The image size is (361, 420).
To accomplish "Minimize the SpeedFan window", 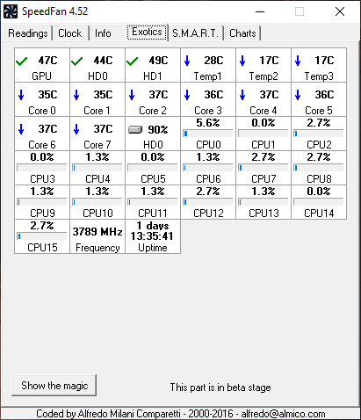I will 260,11.
